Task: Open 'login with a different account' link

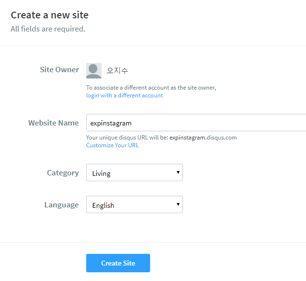Action: [x=124, y=95]
